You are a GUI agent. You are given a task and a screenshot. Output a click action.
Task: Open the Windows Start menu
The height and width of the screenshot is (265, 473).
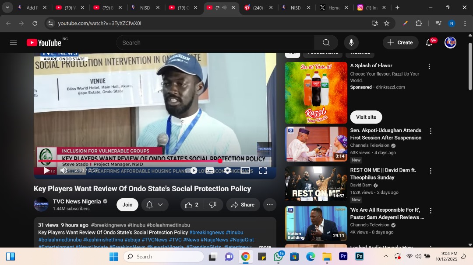pyautogui.click(x=114, y=257)
